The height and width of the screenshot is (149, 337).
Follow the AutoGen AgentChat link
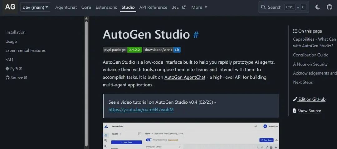coord(185,77)
